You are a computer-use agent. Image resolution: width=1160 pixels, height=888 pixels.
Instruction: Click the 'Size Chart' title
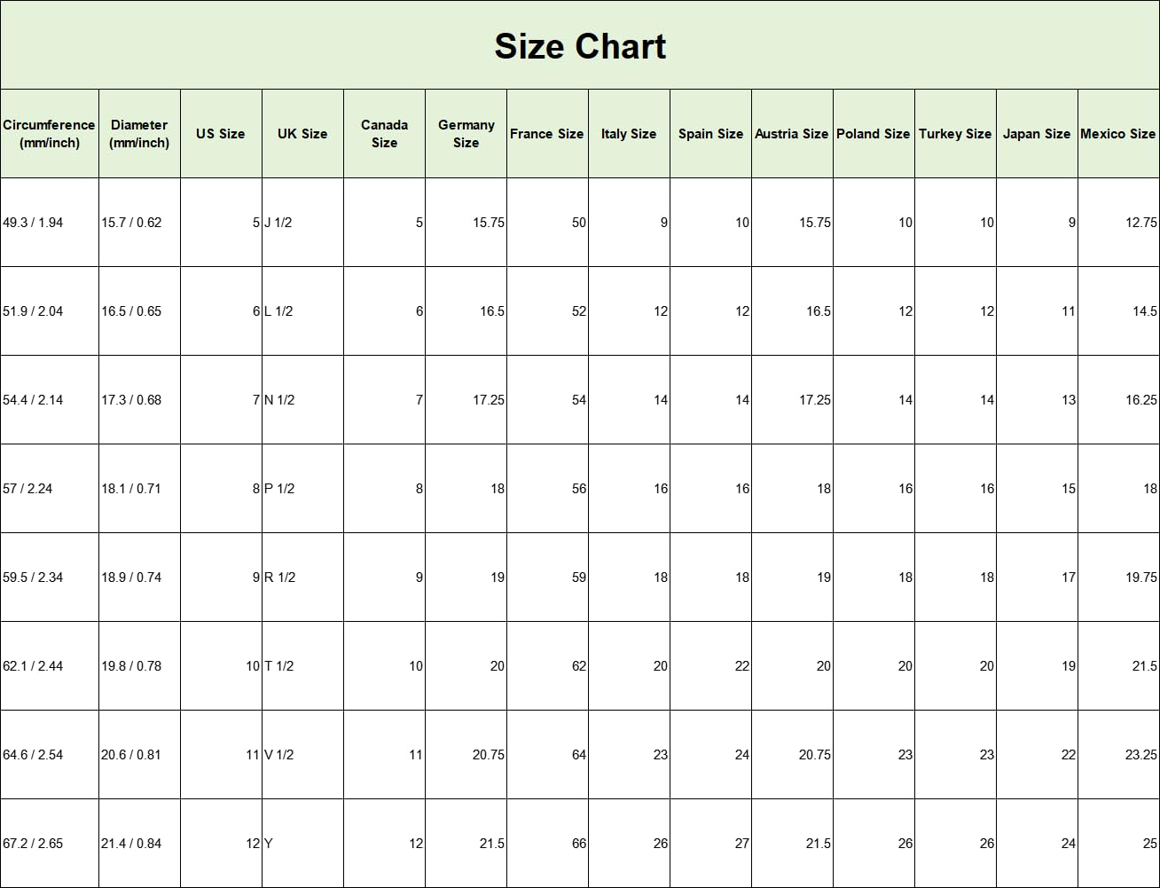(580, 46)
